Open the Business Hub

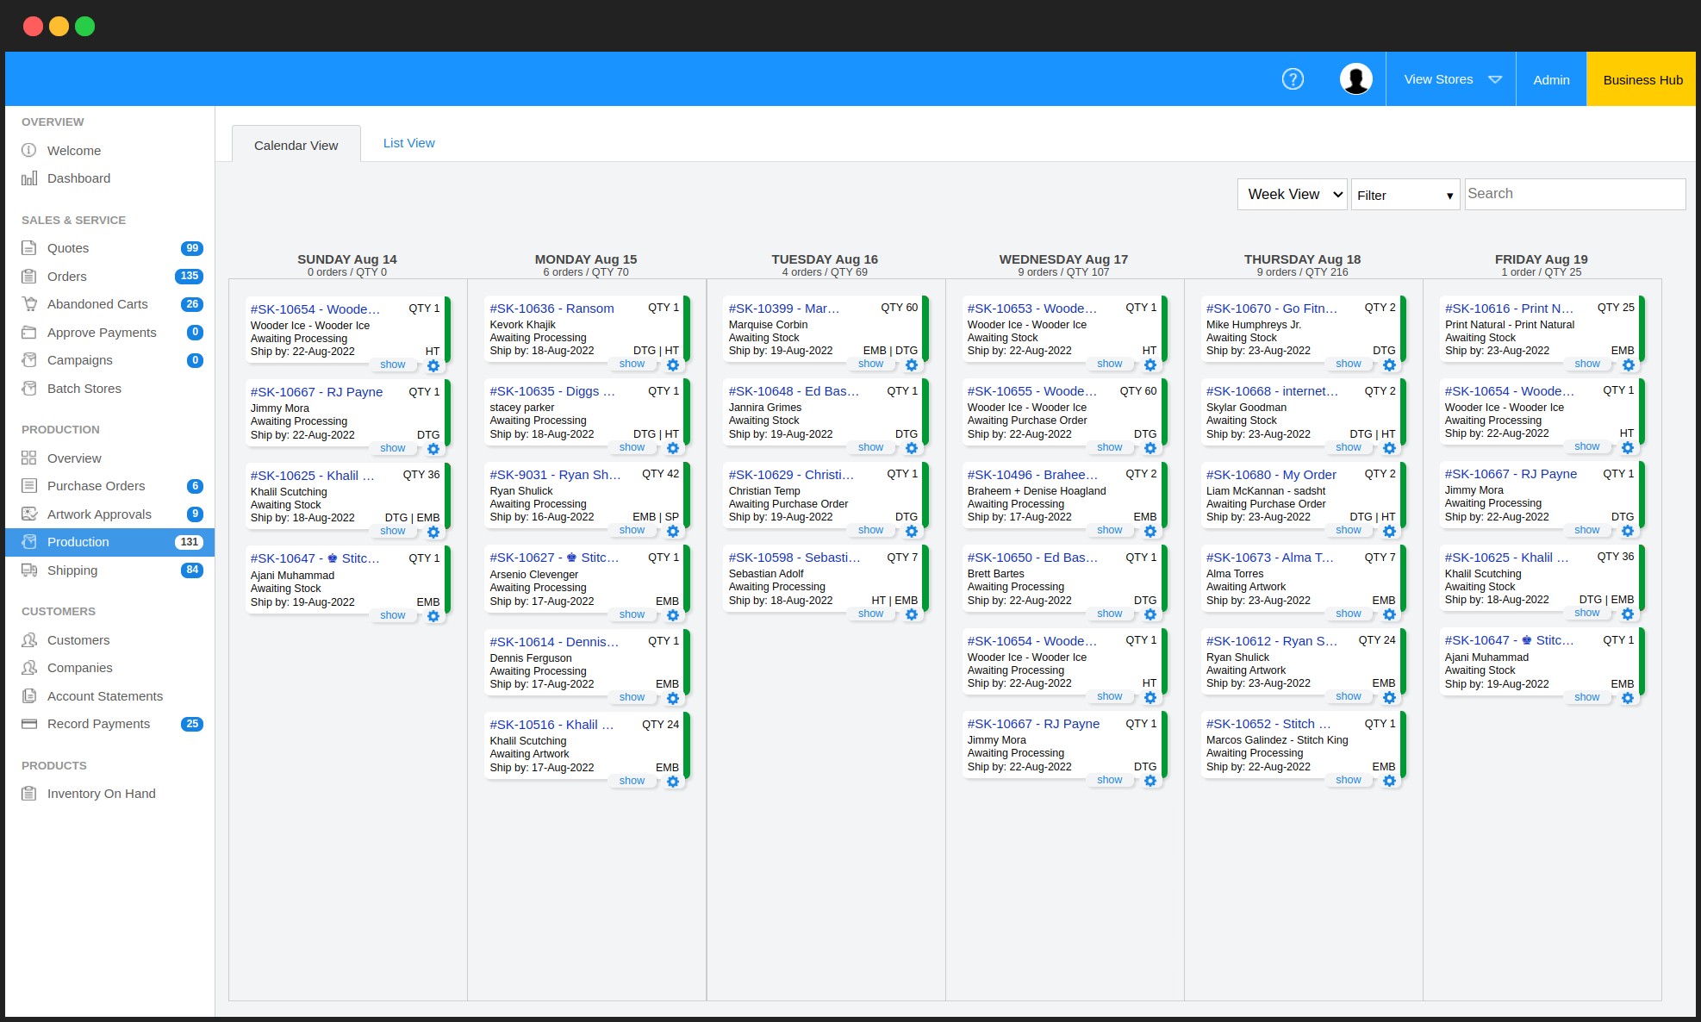[1642, 79]
